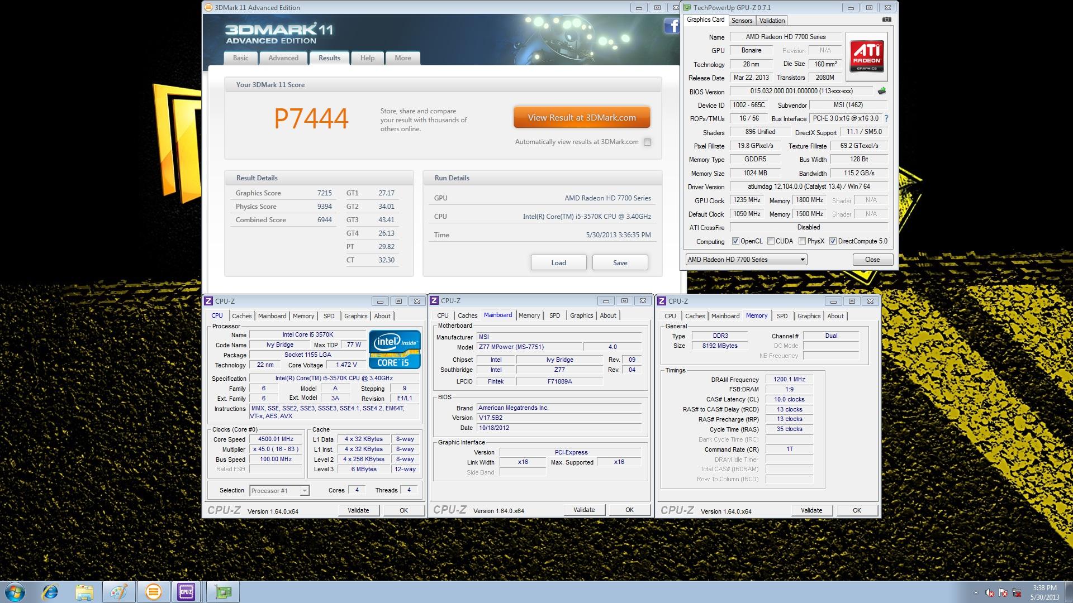Click Validate in the CPU-Z CPU window

tap(358, 510)
